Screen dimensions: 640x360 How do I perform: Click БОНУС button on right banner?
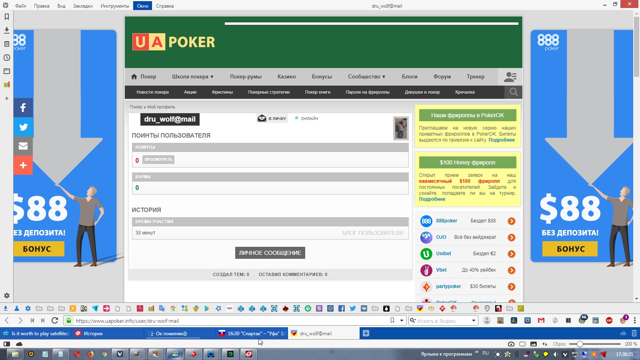tap(570, 249)
